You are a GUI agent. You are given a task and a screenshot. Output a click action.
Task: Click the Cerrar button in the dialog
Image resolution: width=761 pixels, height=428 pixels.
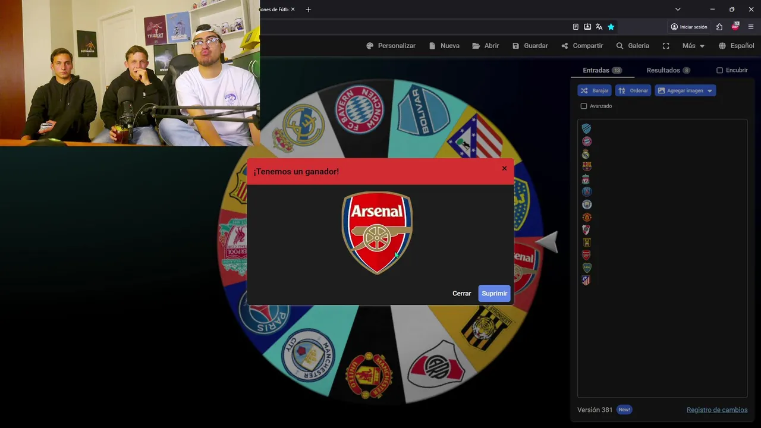tap(461, 293)
